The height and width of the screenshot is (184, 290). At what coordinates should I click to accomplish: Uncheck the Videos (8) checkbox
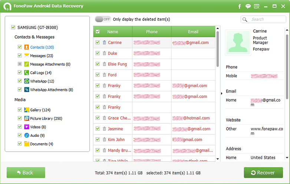20,127
